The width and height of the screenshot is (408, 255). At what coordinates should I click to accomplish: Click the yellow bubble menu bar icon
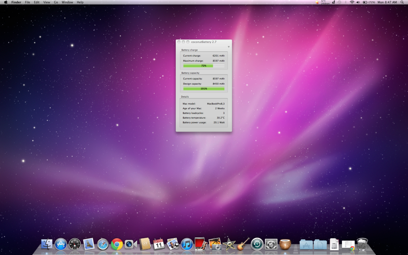(317, 2)
